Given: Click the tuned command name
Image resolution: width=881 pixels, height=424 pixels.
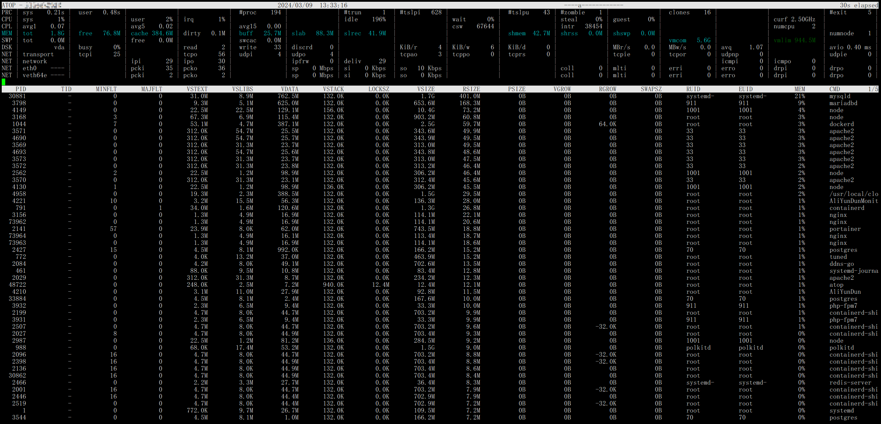Looking at the screenshot, I should tap(838, 257).
